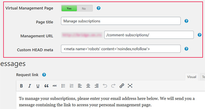Click the 'Management URL' label
The width and height of the screenshot is (205, 109).
point(37,36)
